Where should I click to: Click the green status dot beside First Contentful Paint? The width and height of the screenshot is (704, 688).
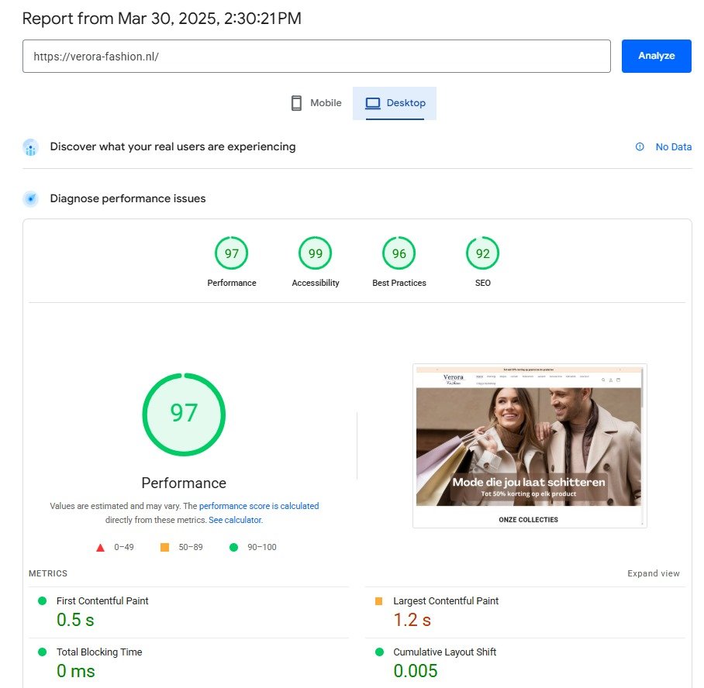(42, 600)
